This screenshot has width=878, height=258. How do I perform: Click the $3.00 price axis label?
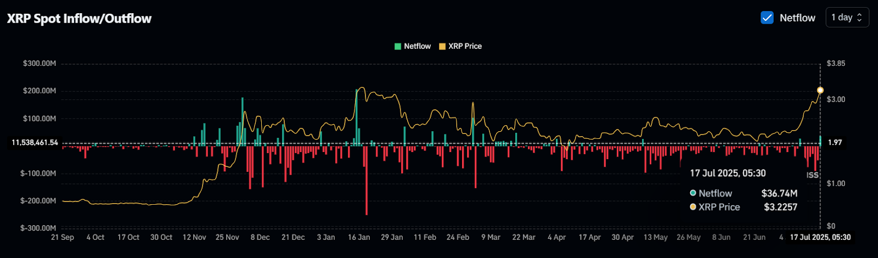click(x=836, y=99)
